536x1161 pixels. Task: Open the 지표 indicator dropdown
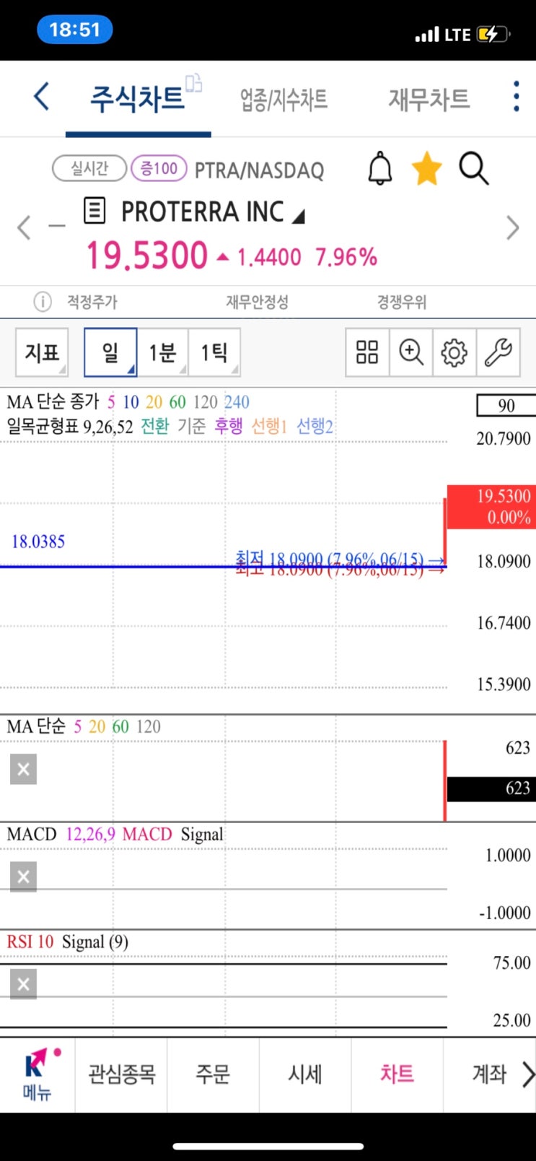(x=42, y=352)
